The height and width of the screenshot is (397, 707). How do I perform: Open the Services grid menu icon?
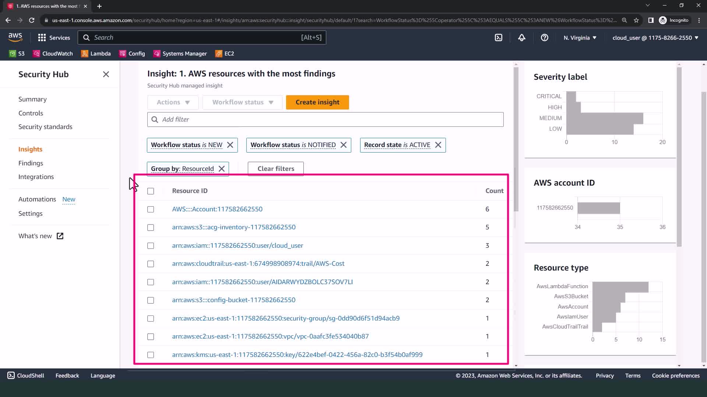42,37
